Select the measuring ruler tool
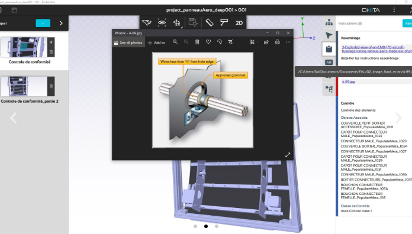This screenshot has height=234, width=412. pyautogui.click(x=210, y=22)
